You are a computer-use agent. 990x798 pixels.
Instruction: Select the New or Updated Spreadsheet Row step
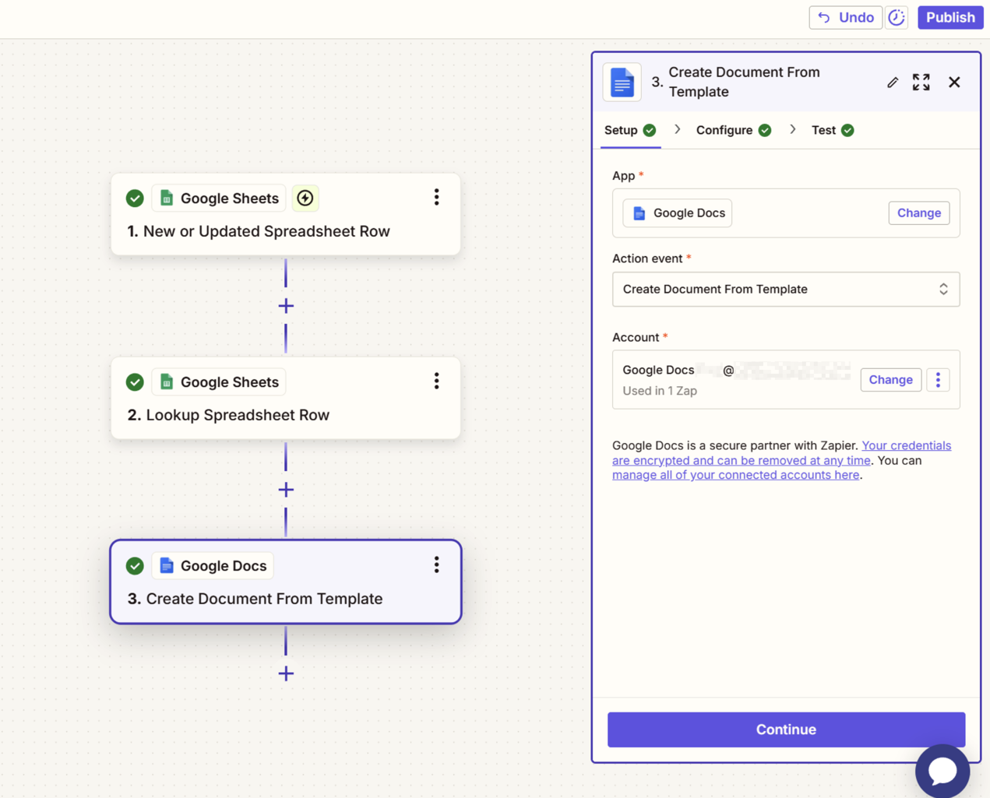pyautogui.click(x=286, y=214)
